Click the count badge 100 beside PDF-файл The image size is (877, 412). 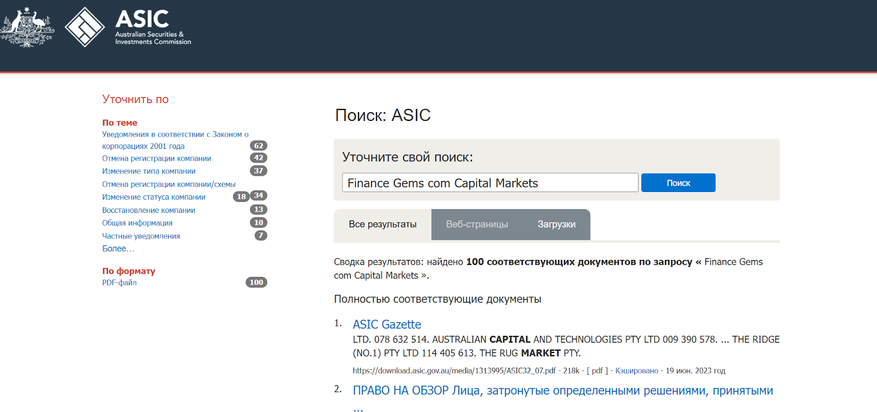257,282
